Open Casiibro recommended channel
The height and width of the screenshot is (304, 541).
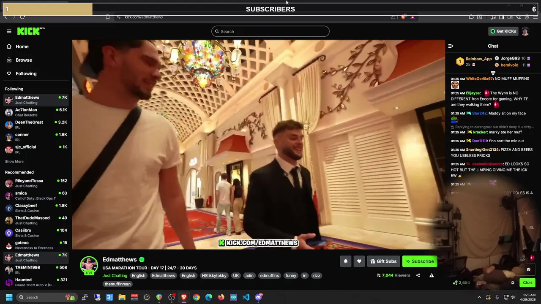pos(36,233)
